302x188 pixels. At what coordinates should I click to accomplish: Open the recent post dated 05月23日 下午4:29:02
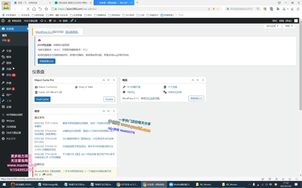pyautogui.click(x=88, y=131)
